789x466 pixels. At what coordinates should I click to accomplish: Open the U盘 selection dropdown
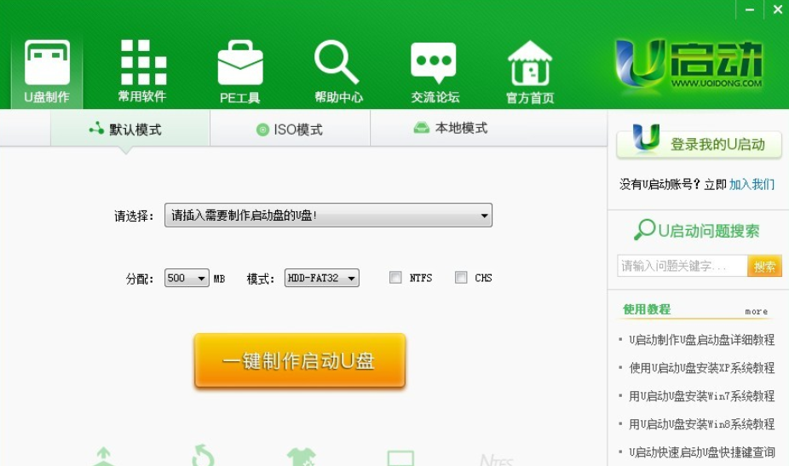328,216
